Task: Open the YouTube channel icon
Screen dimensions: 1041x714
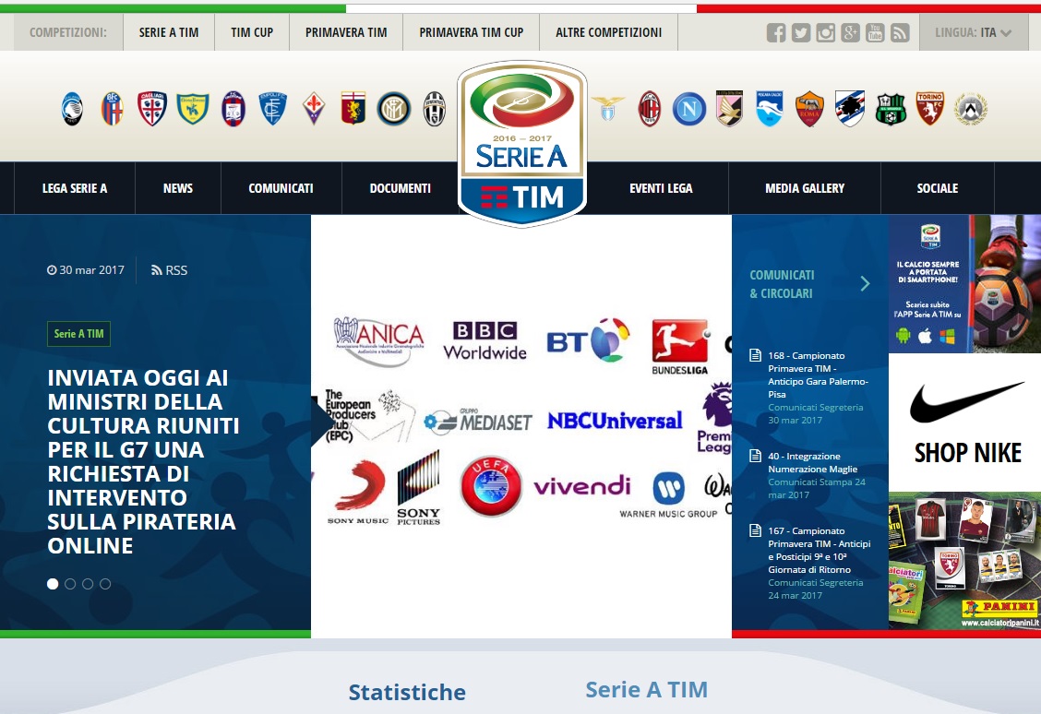Action: tap(875, 32)
